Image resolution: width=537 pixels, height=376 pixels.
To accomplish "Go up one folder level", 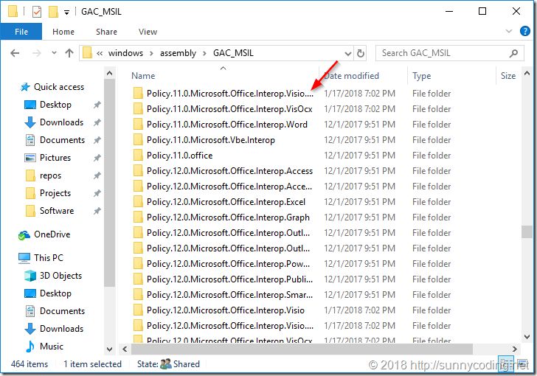I will coord(69,53).
